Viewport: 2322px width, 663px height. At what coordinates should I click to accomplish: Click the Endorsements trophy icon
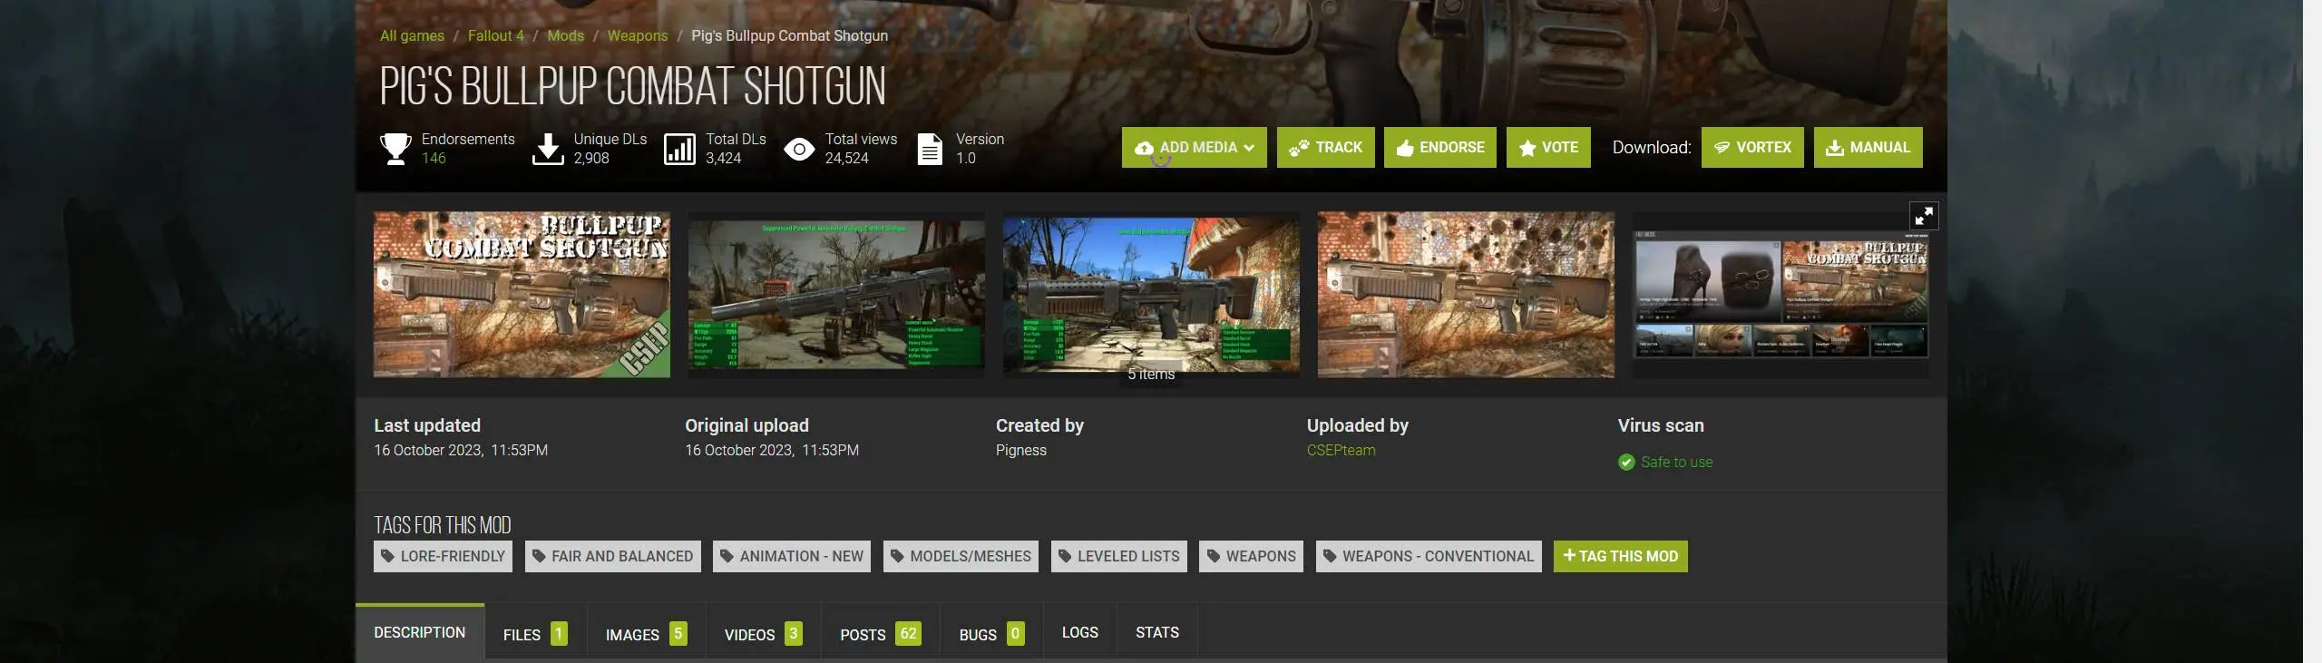coord(395,149)
